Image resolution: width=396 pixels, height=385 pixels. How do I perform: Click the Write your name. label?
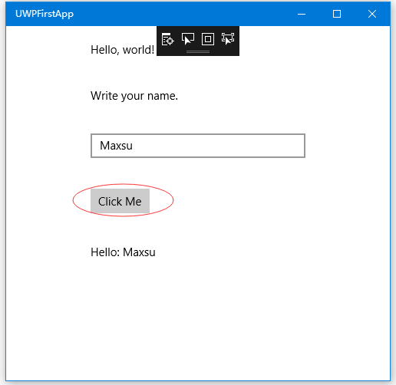click(x=134, y=96)
